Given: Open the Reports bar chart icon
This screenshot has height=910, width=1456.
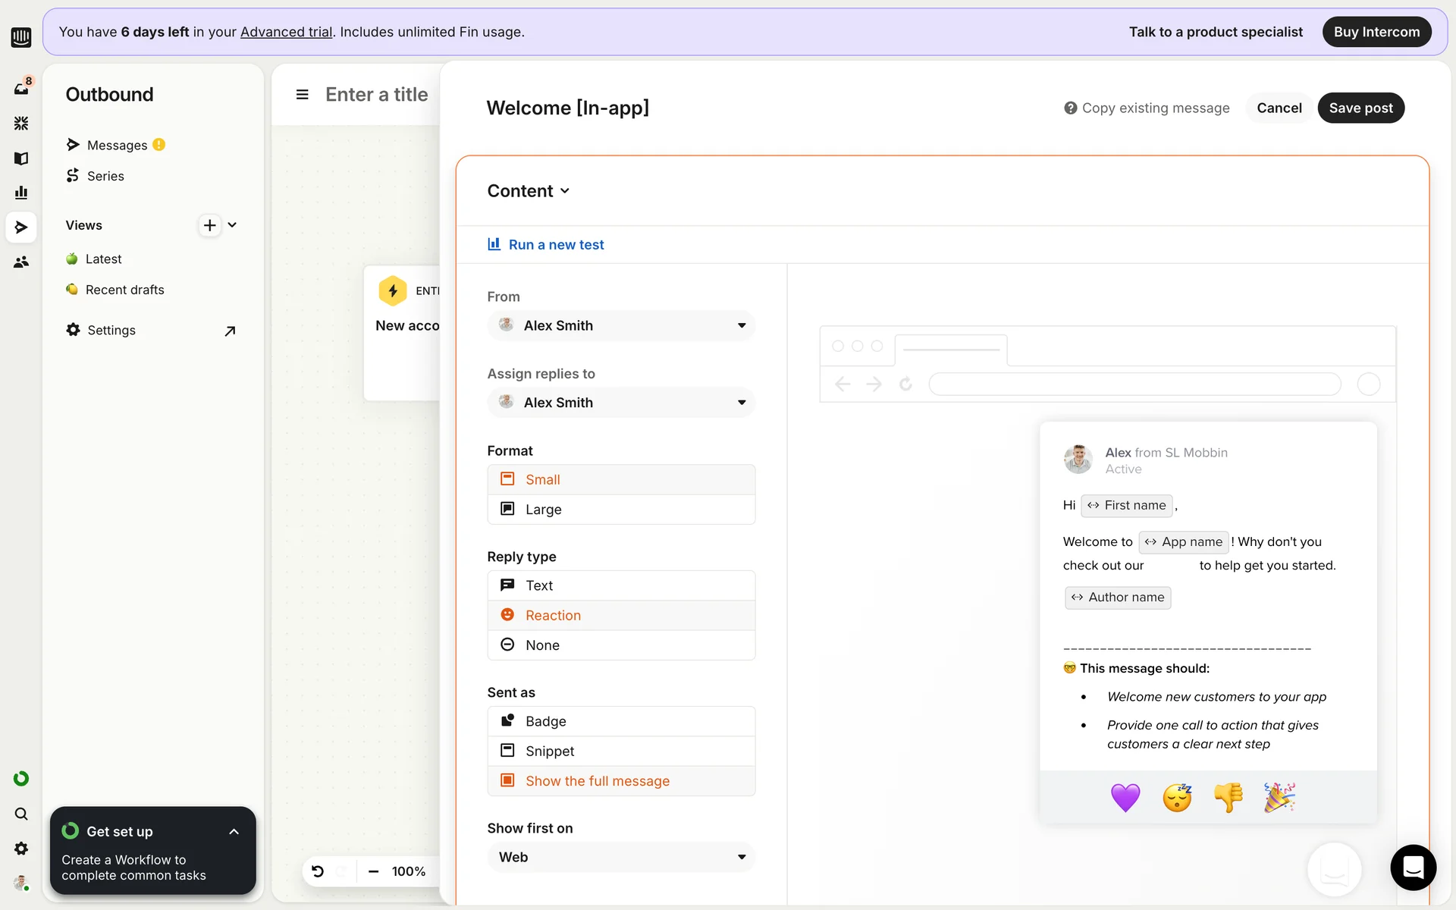Looking at the screenshot, I should point(21,193).
